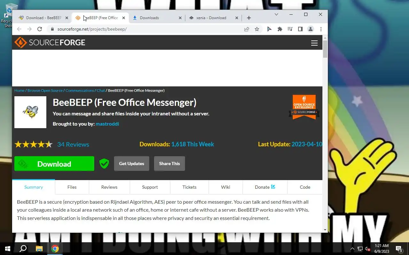This screenshot has width=409, height=255.
Task: Open the Communications breadcrumb link
Action: point(80,91)
